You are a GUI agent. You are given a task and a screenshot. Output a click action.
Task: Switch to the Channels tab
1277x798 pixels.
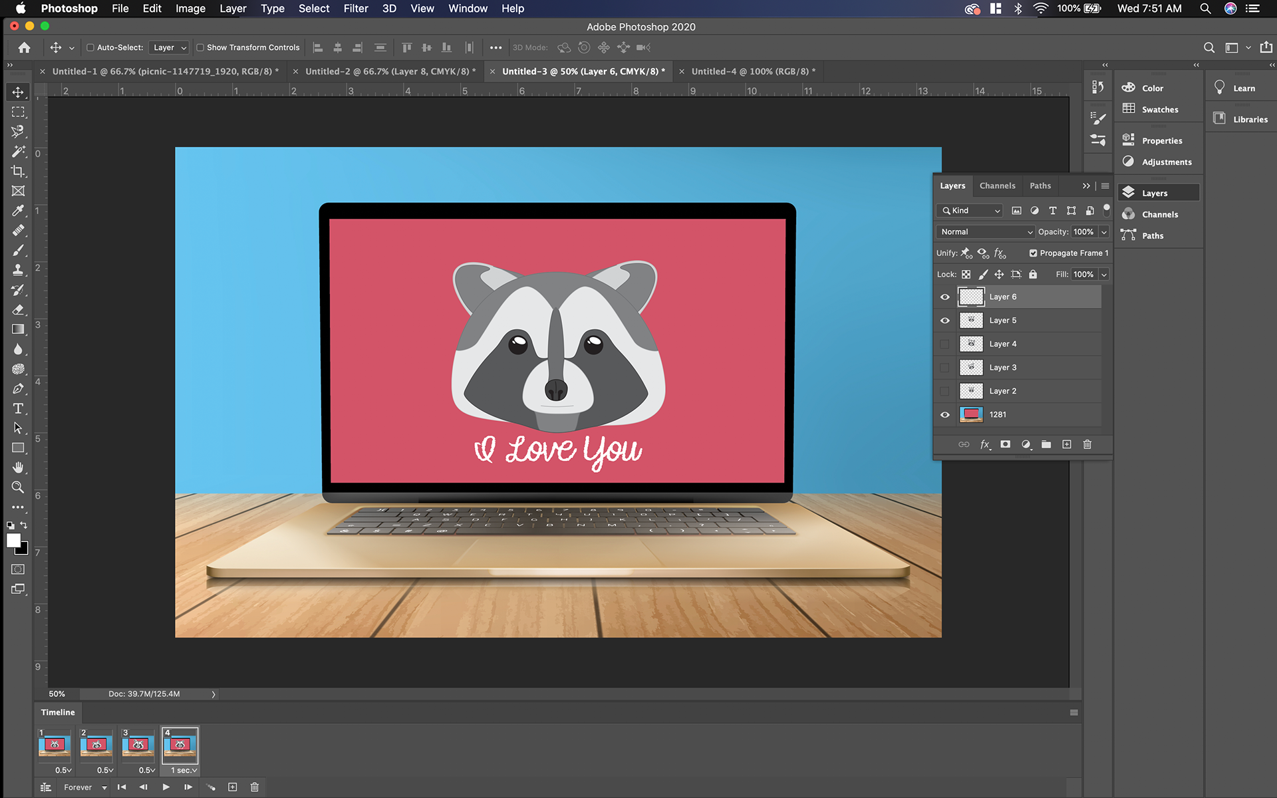997,186
